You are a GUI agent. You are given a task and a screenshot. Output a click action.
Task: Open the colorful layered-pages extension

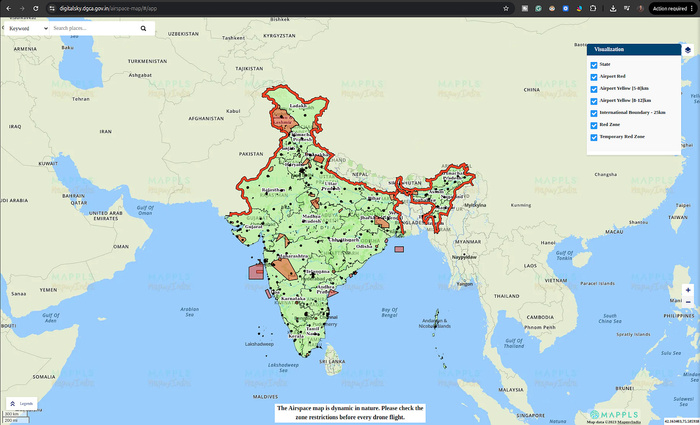click(579, 8)
